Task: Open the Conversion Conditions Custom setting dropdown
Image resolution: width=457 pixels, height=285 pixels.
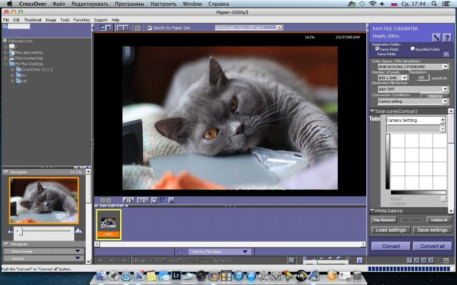Action: click(x=412, y=101)
